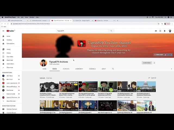The image size is (174, 130).
Task: Open The Return of Tigrus879 video title
Action: pos(105,94)
